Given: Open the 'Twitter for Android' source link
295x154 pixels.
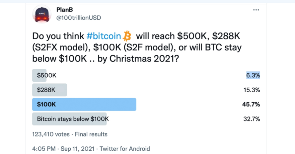Looking at the screenshot, I should (125, 149).
